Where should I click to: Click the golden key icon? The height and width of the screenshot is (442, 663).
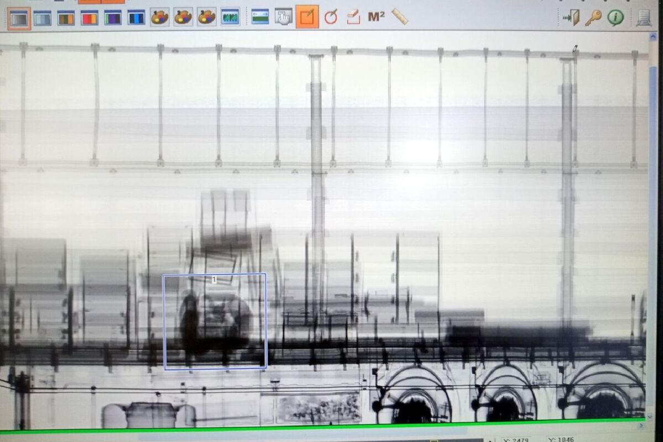click(x=593, y=18)
